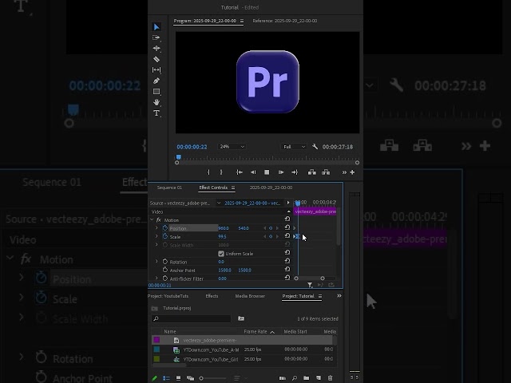Add or remove Position keyframe
511x383 pixels.
[x=271, y=228]
